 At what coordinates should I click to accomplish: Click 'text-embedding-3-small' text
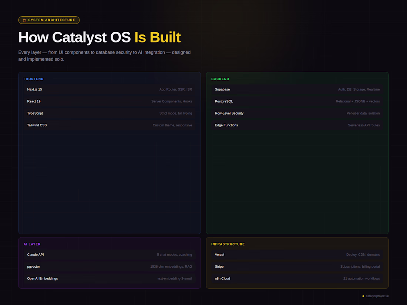pyautogui.click(x=175, y=278)
